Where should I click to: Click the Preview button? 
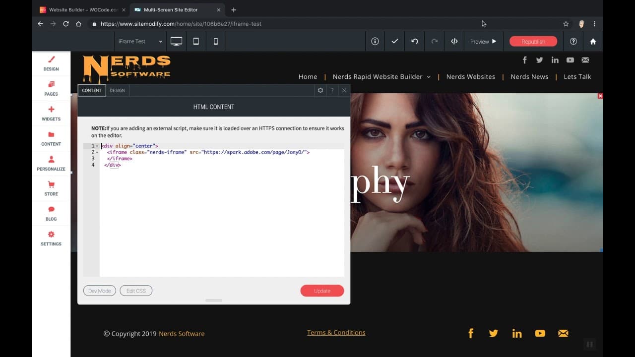[x=483, y=42]
